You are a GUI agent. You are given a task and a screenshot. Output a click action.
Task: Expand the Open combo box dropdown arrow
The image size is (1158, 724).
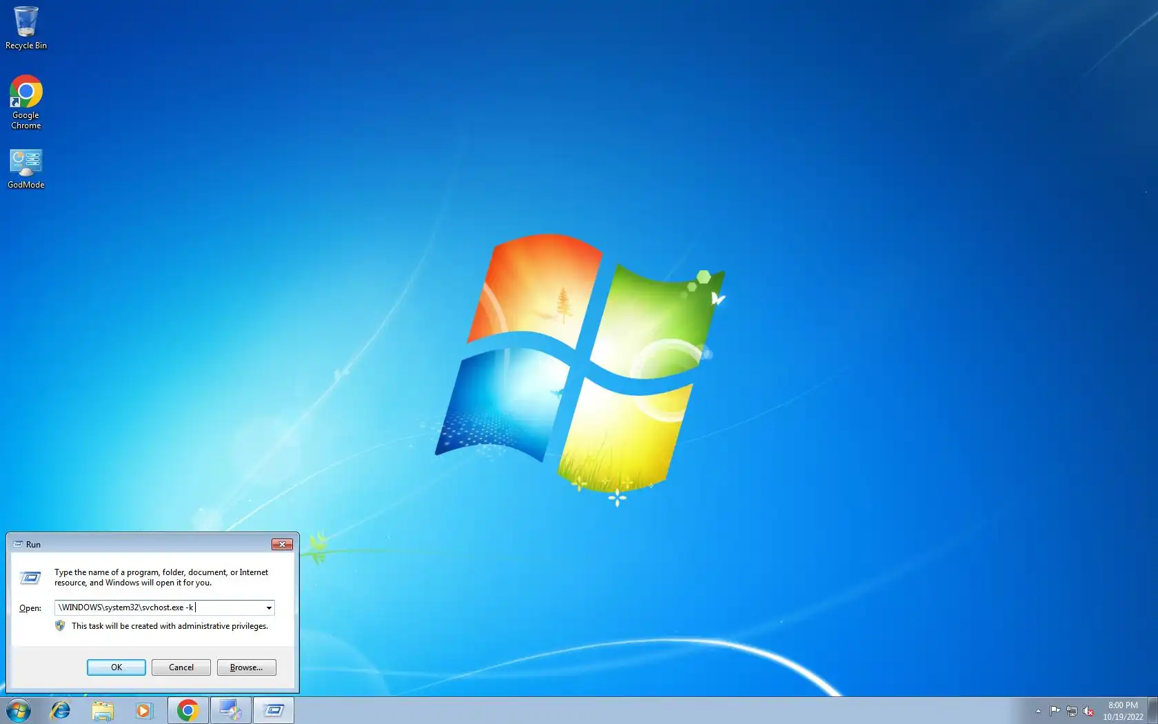click(269, 607)
